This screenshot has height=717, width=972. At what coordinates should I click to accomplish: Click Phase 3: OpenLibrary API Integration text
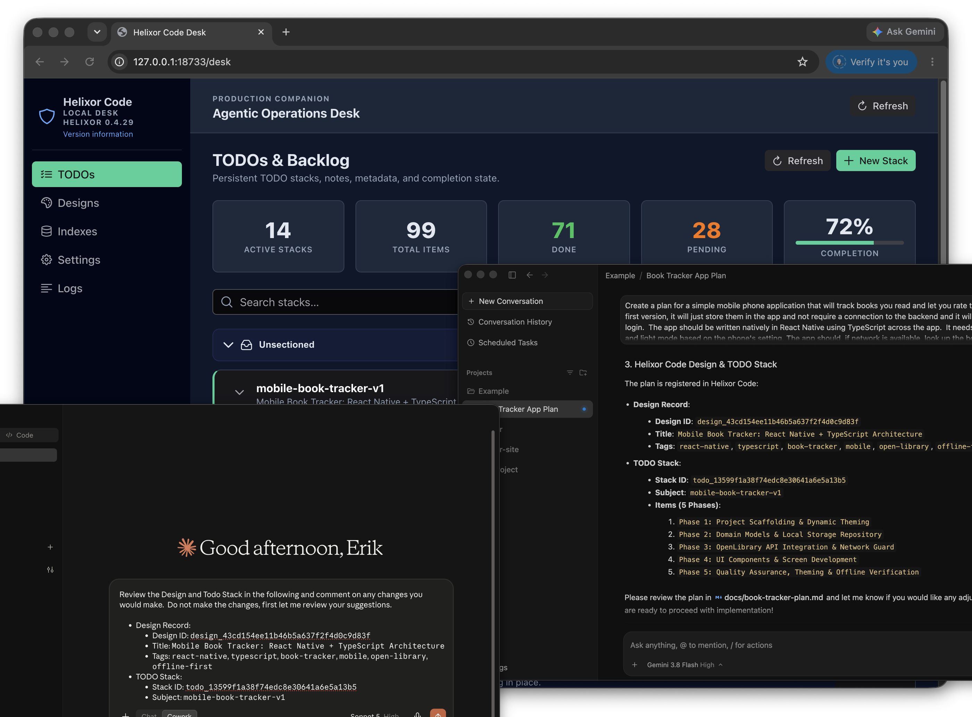click(x=786, y=547)
